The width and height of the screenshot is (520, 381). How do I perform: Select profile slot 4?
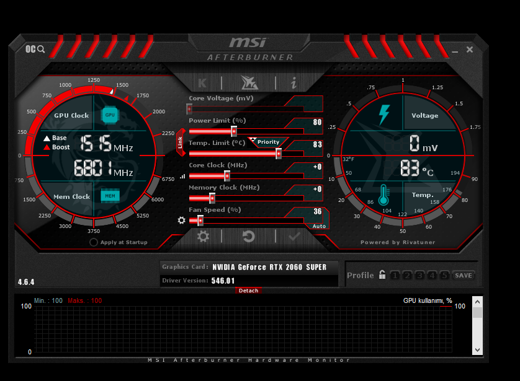pos(432,276)
